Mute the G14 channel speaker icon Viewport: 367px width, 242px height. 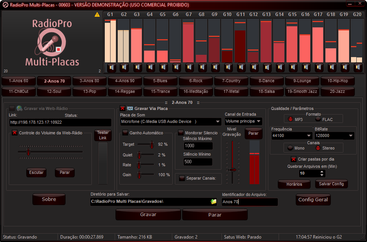pyautogui.click(x=280, y=67)
